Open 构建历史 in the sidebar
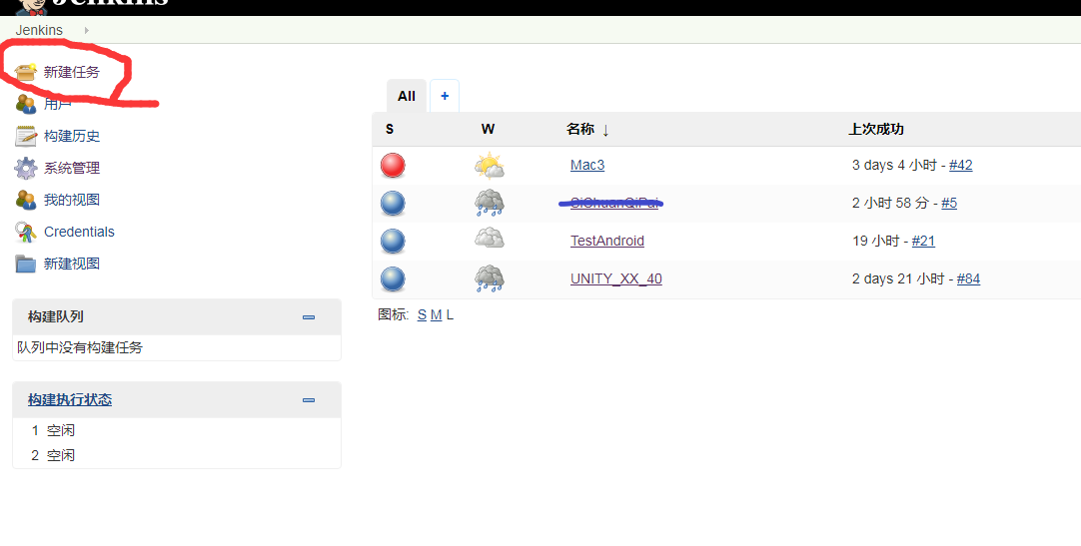 click(72, 136)
